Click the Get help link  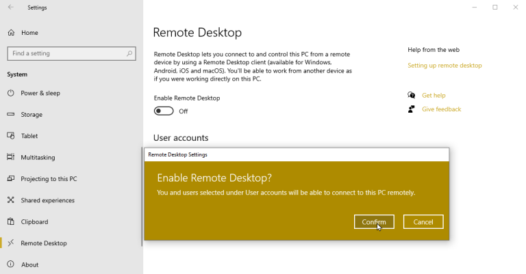[434, 96]
